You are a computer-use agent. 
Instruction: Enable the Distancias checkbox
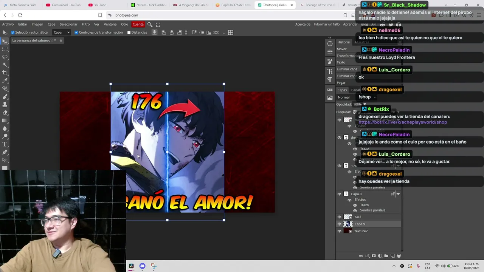point(129,32)
